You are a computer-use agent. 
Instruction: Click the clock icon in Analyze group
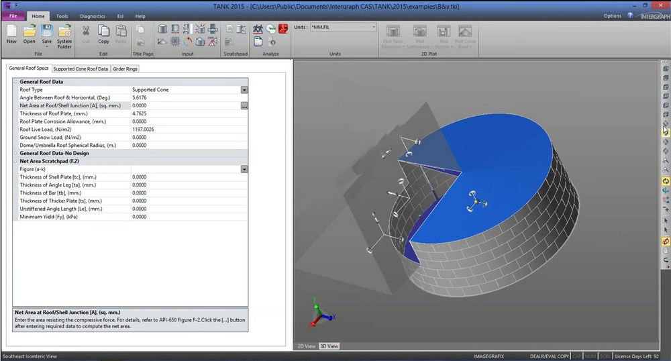tap(271, 29)
